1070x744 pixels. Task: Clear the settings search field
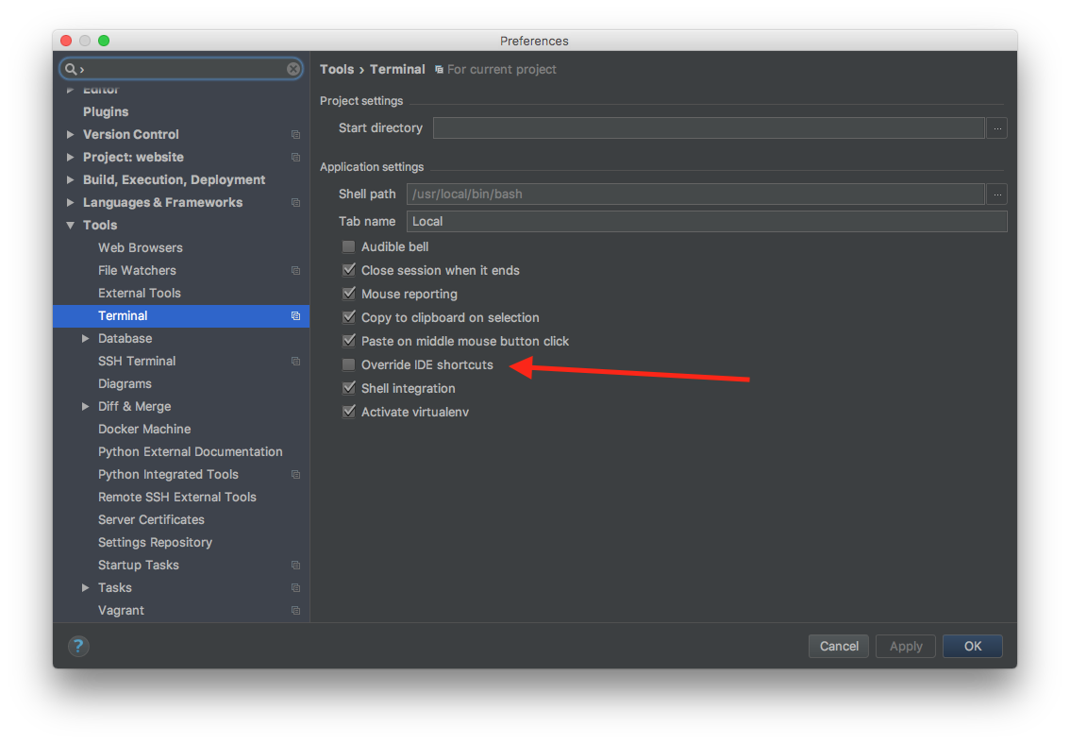[293, 69]
